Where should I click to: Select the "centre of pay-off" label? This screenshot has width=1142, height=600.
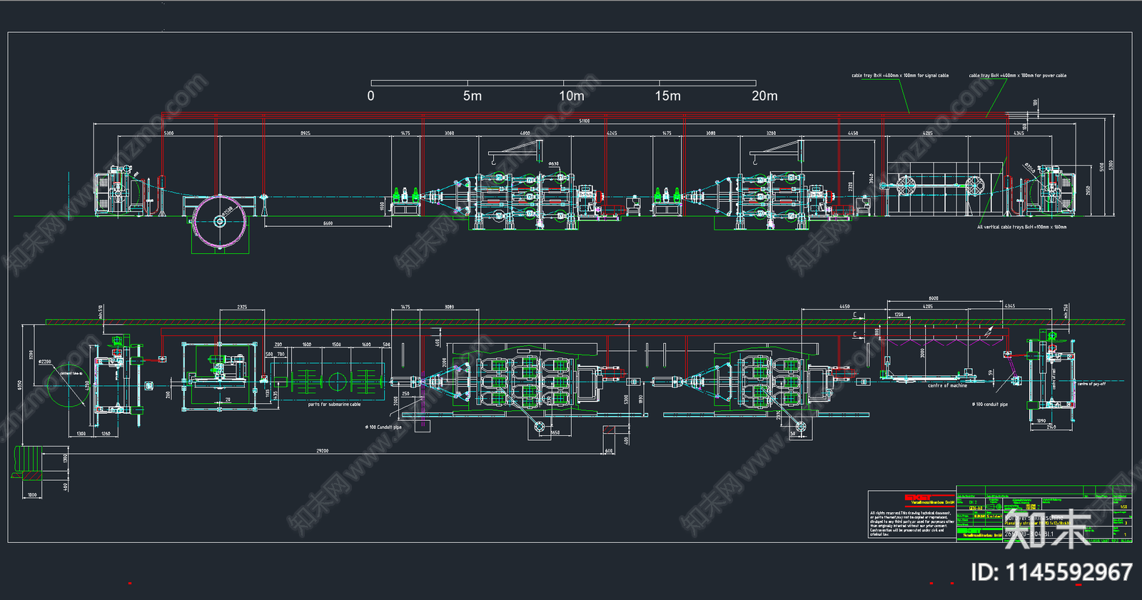[x=1091, y=384]
